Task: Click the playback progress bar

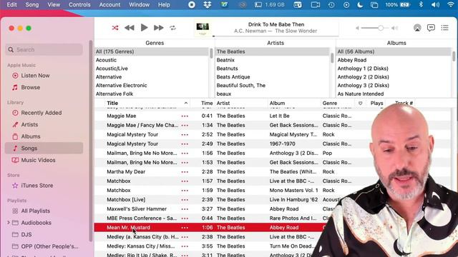Action: pos(276,36)
